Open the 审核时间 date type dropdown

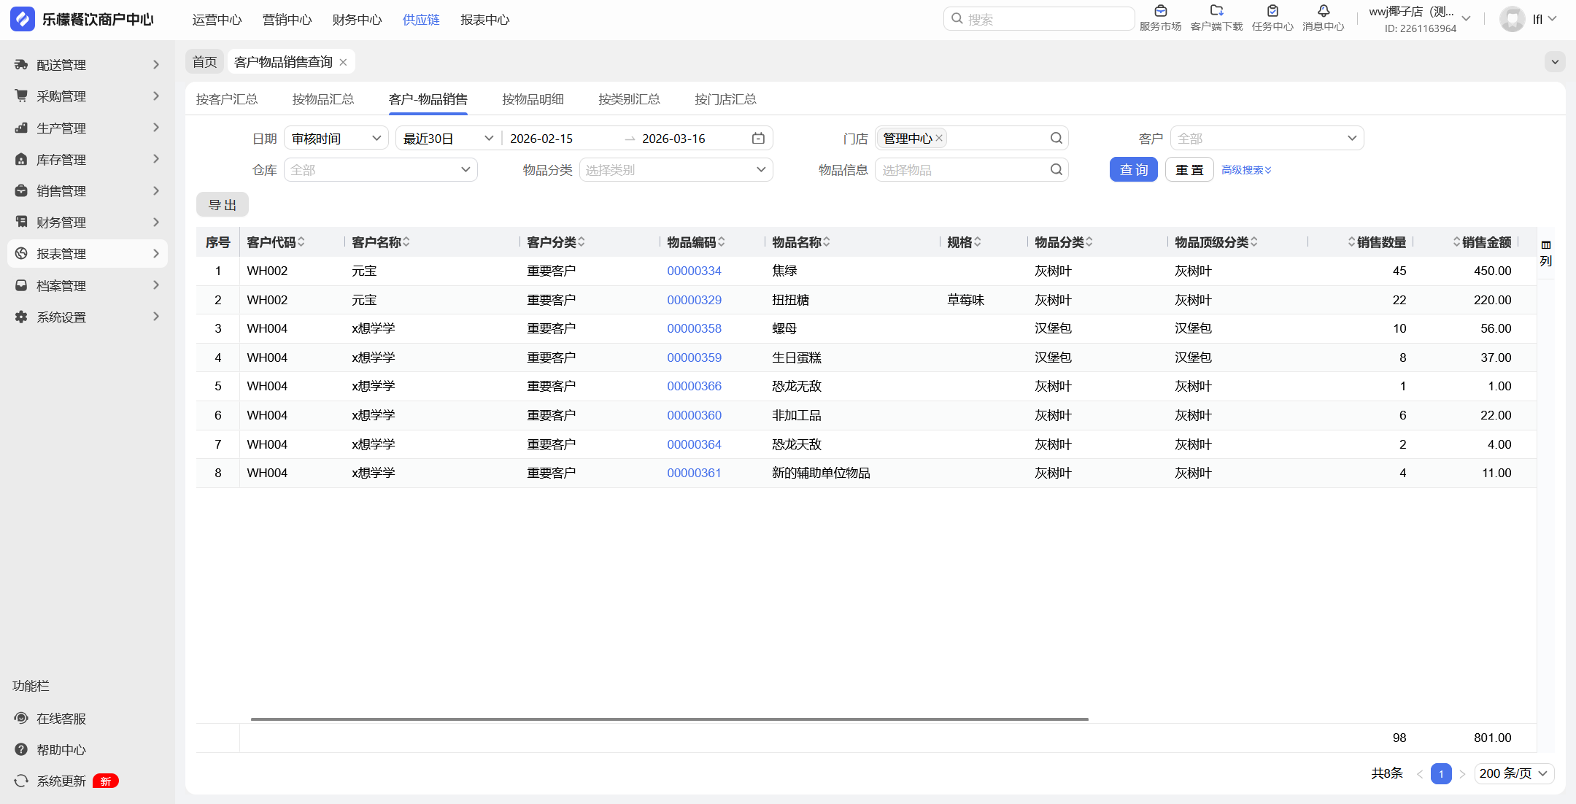pos(336,139)
